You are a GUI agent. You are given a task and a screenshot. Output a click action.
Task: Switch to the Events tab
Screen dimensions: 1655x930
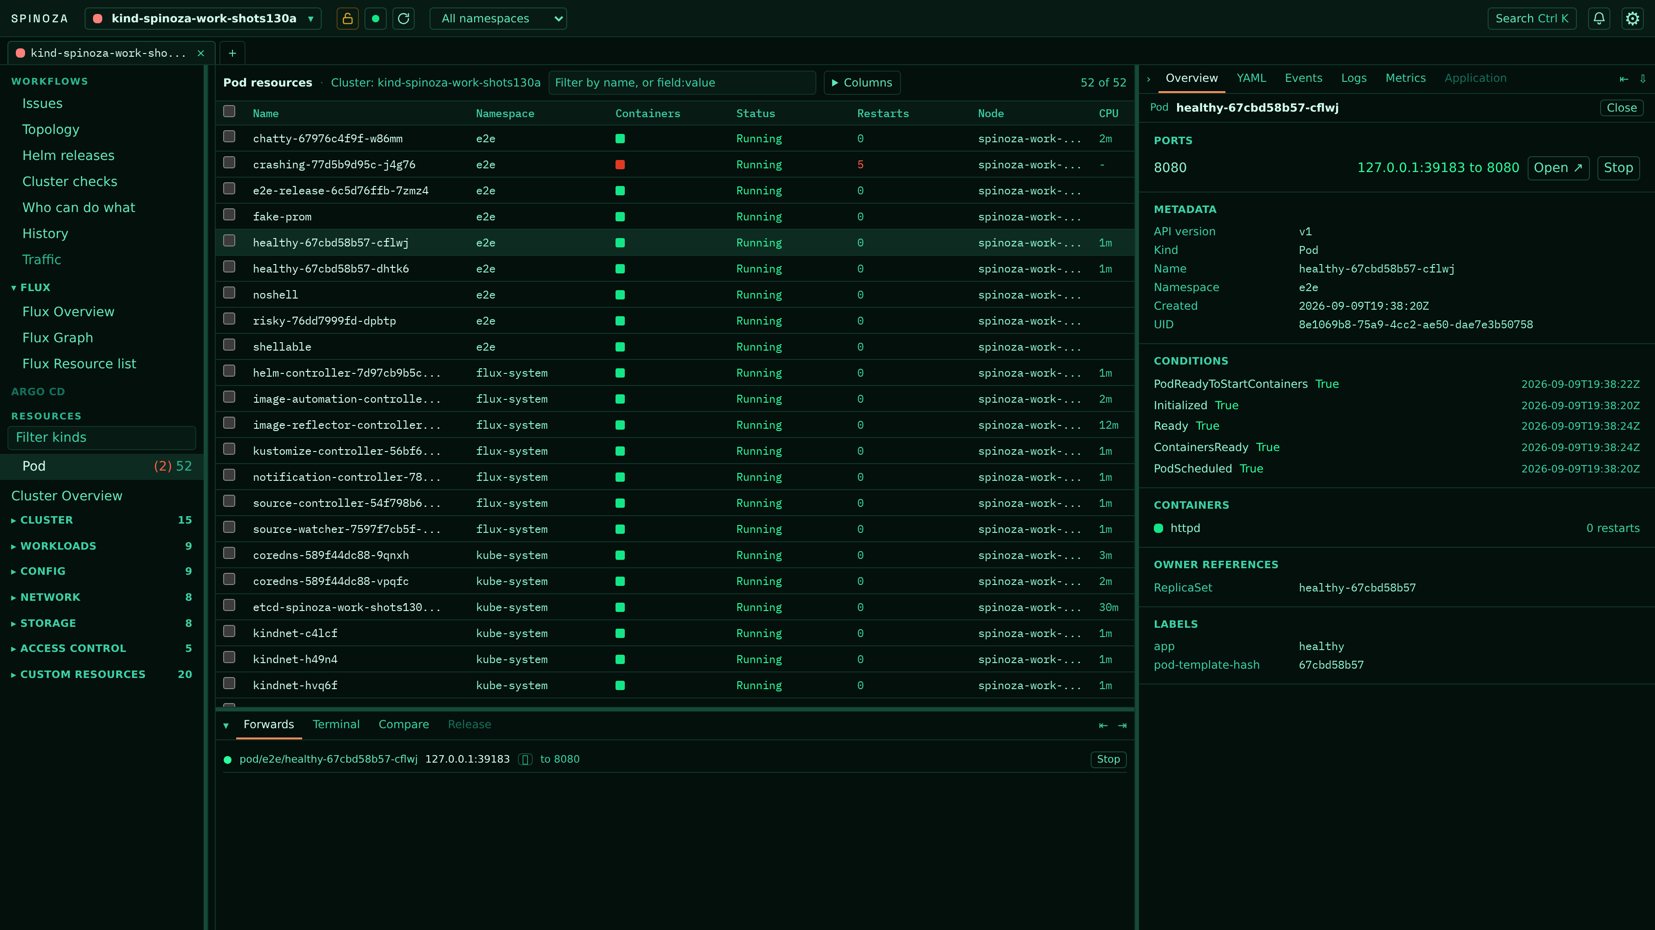click(x=1303, y=79)
